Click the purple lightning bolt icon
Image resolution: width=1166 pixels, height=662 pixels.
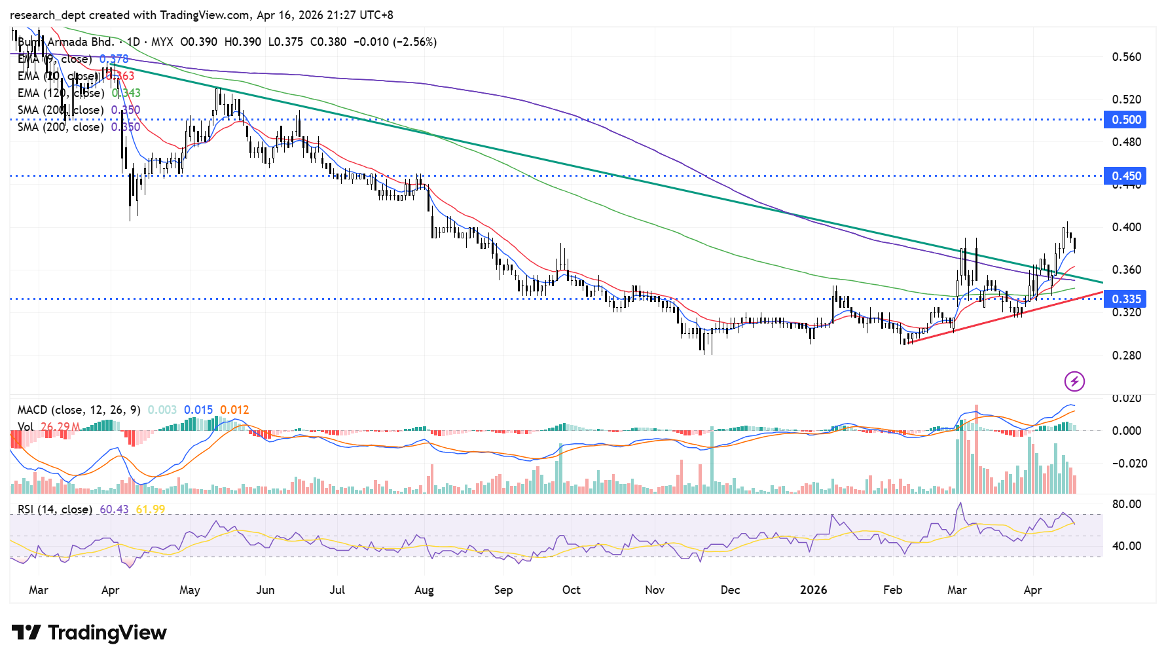[1074, 381]
